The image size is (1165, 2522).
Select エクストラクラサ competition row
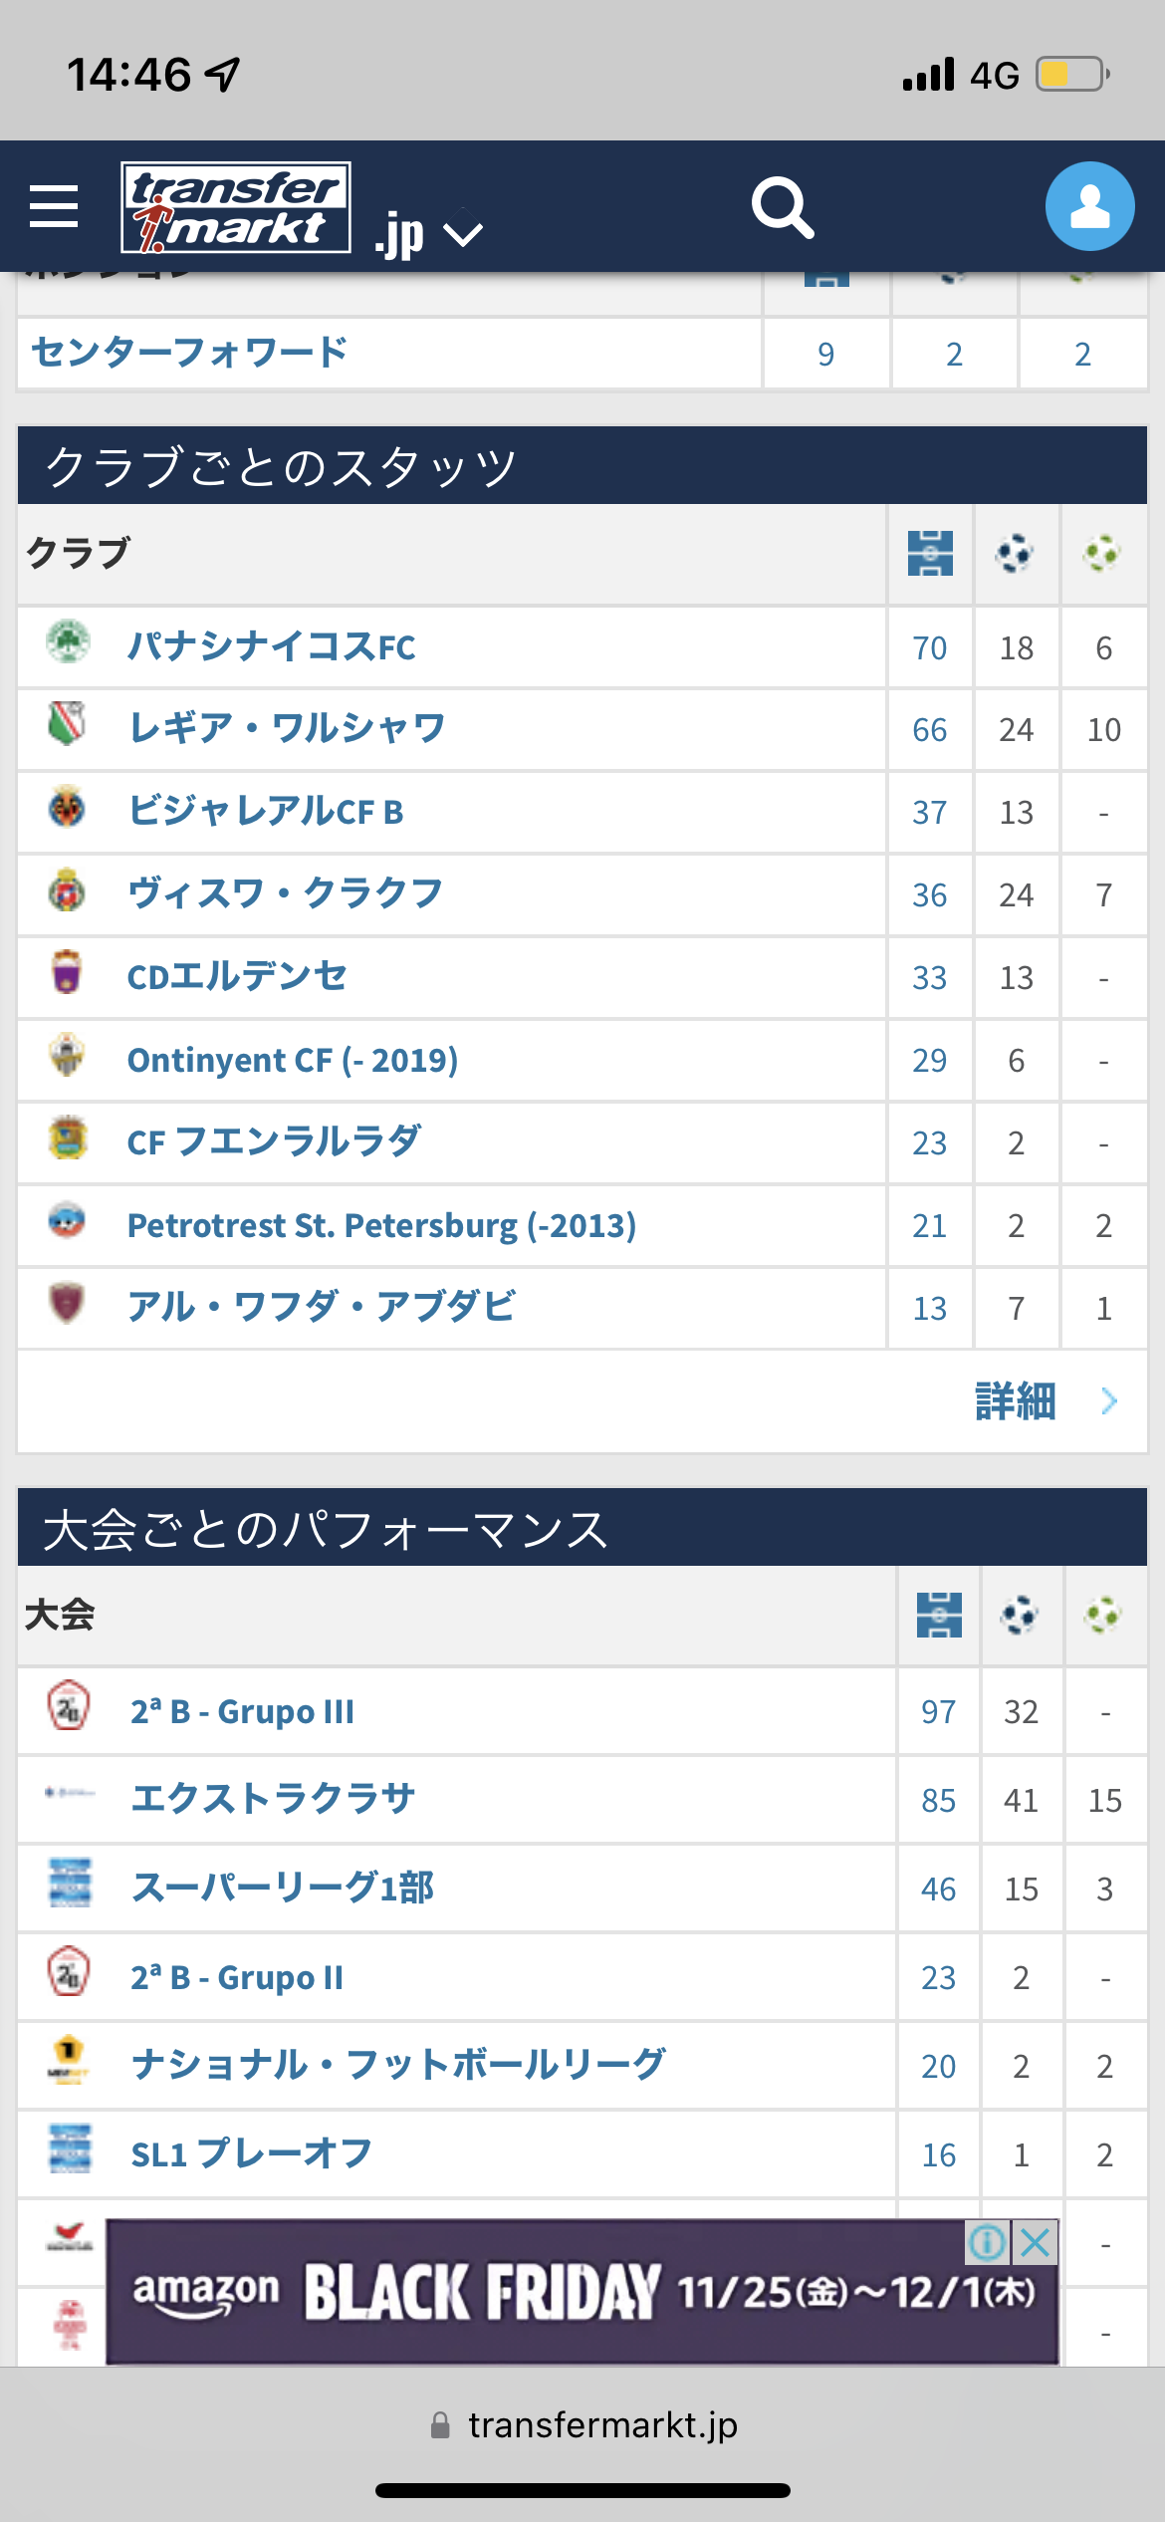[x=273, y=1799]
